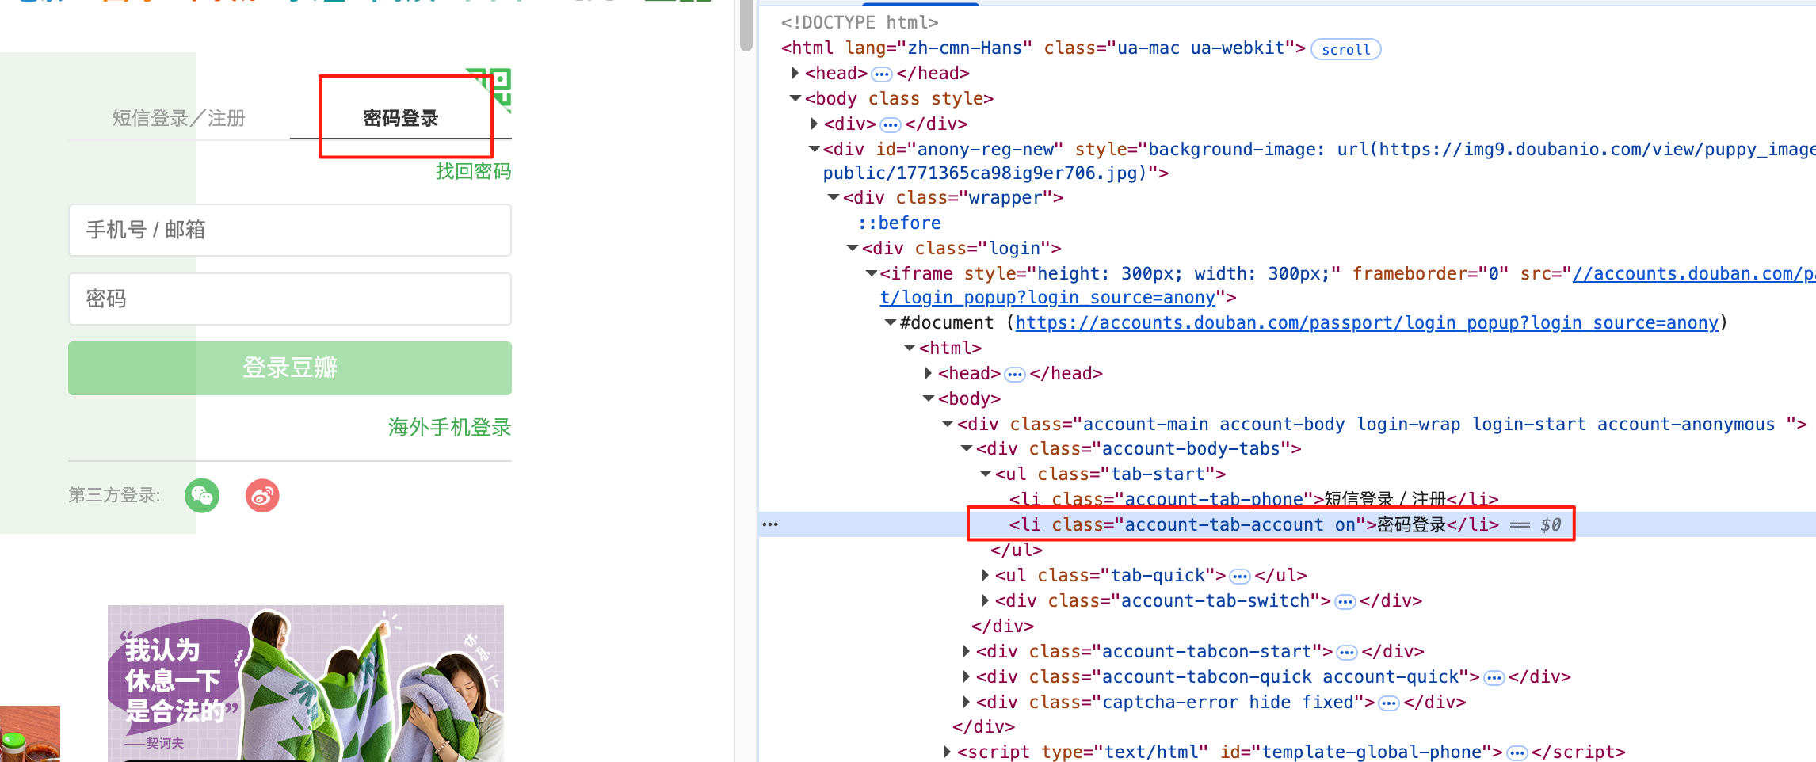
Task: Expand the account-tab-switch div node
Action: click(986, 600)
